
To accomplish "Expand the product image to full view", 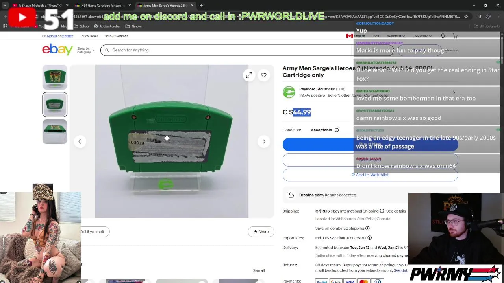I will 249,75.
